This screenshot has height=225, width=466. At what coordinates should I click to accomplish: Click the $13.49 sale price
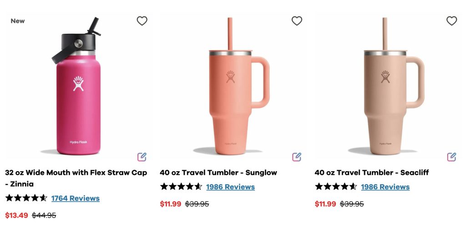pos(16,215)
